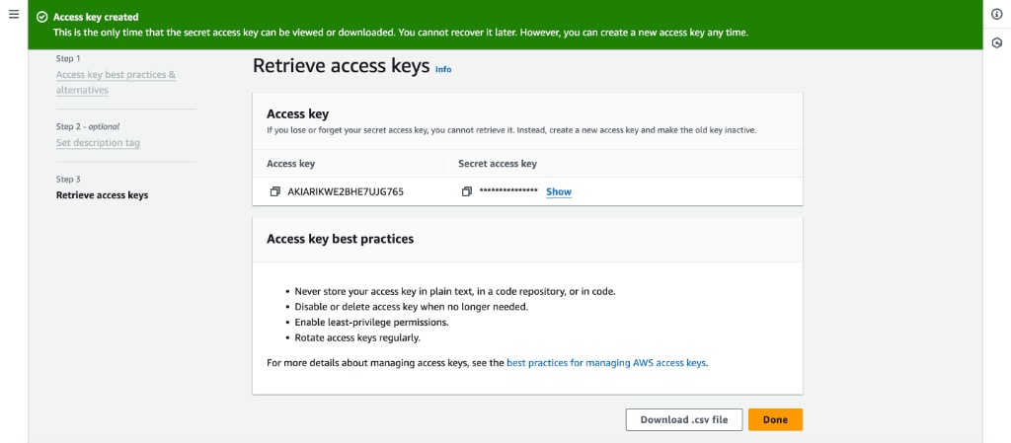Open the info panel icon at top right
The image size is (1011, 443).
(997, 15)
